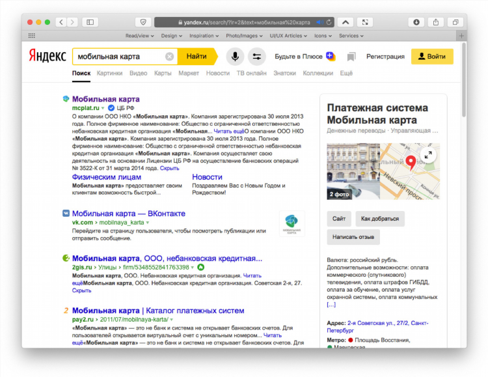Reload the page with the refresh icon

pos(329,22)
